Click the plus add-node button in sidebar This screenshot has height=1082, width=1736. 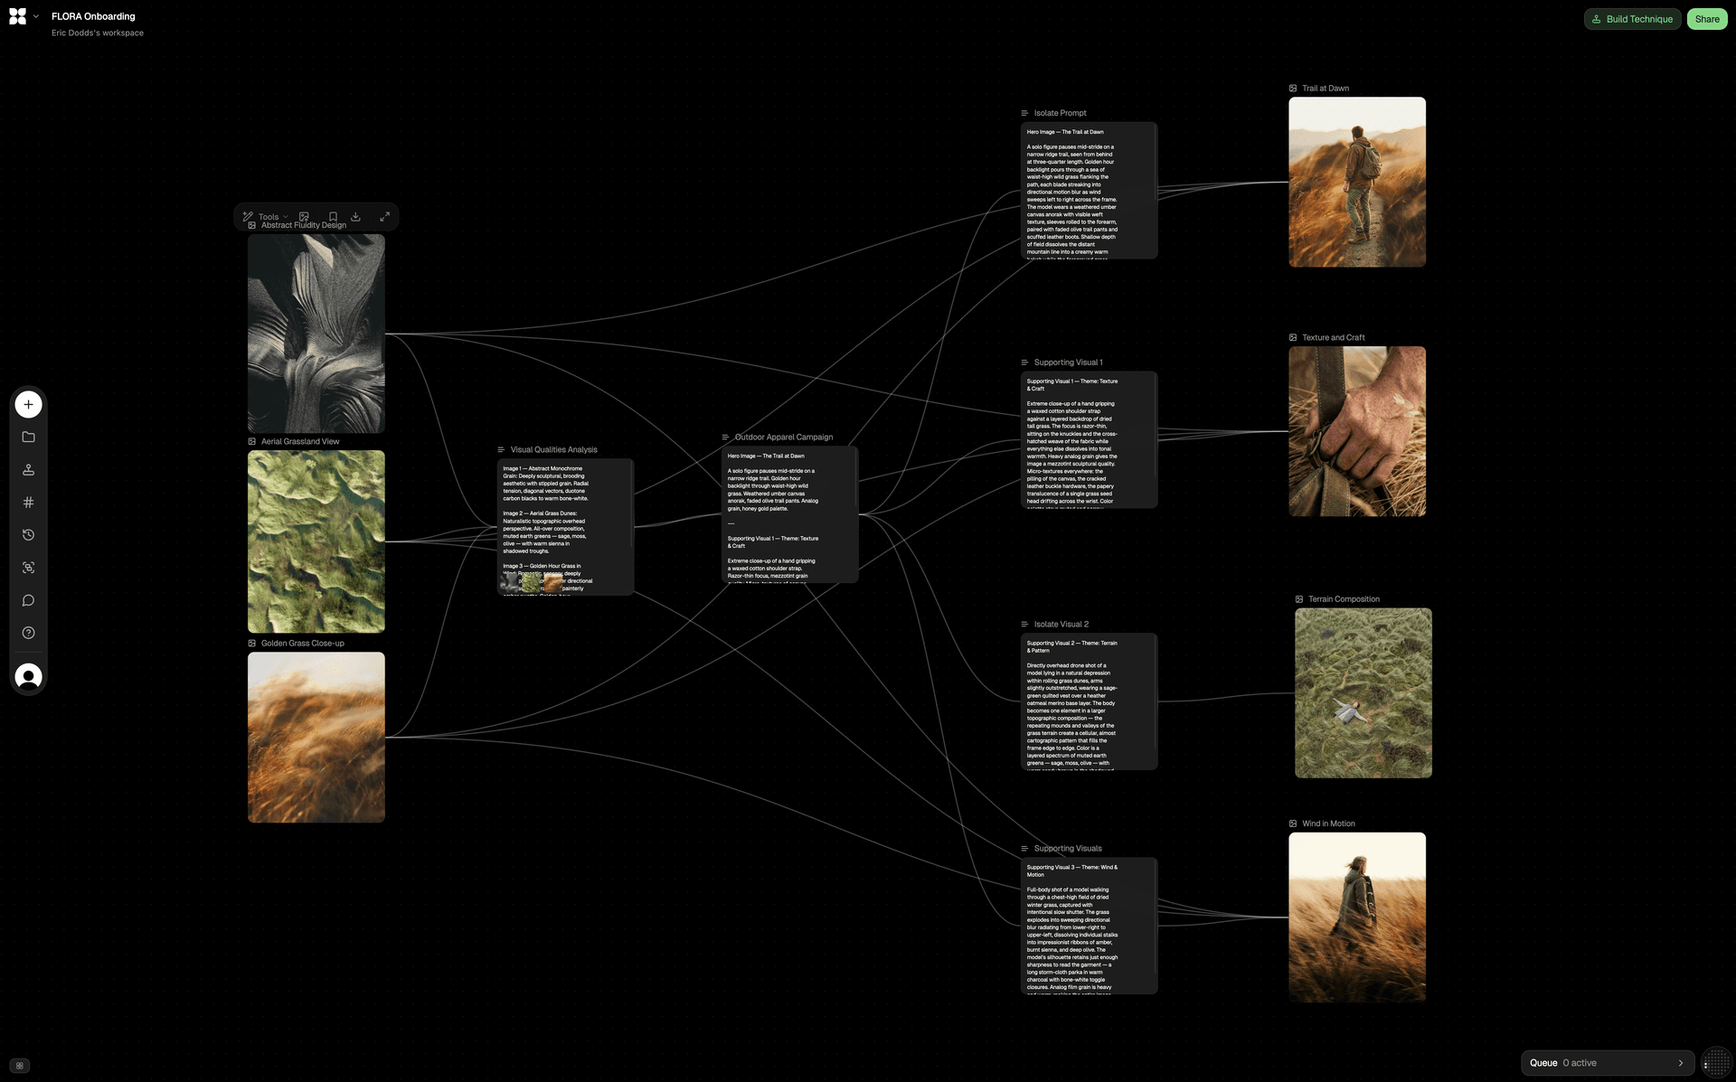28,404
